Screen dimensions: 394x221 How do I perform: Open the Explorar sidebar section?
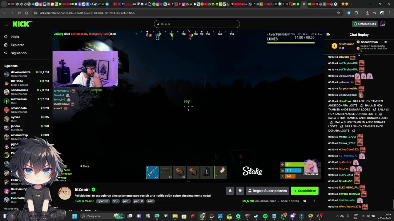coord(17,45)
